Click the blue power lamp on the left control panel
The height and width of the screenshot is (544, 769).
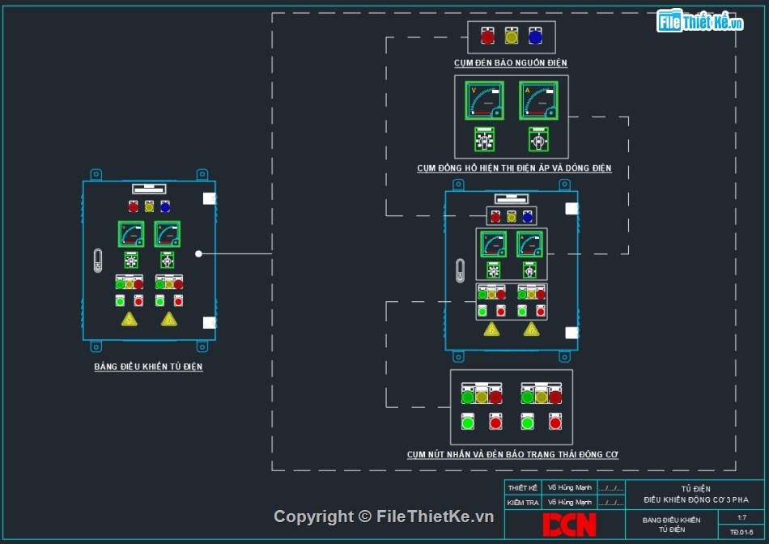pos(165,206)
